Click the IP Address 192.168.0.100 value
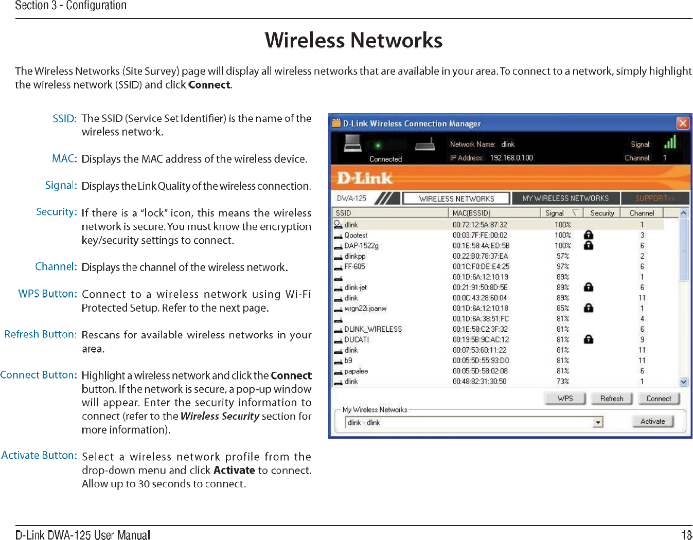693x540 pixels. [511, 157]
